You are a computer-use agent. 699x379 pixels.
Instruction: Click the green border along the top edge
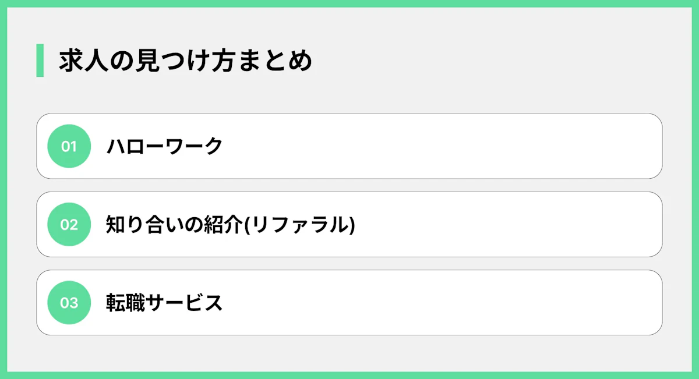[x=349, y=3]
